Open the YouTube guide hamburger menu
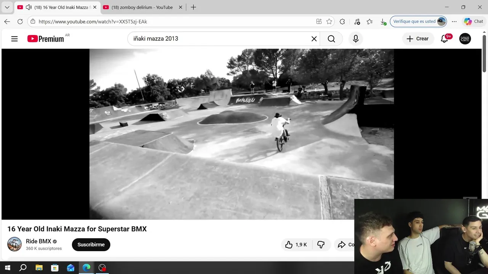 pos(14,38)
